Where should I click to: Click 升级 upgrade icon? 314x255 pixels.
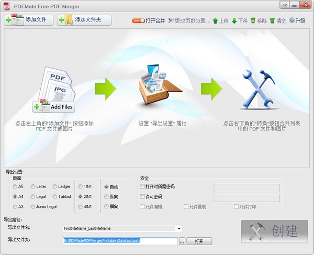pos(297,21)
